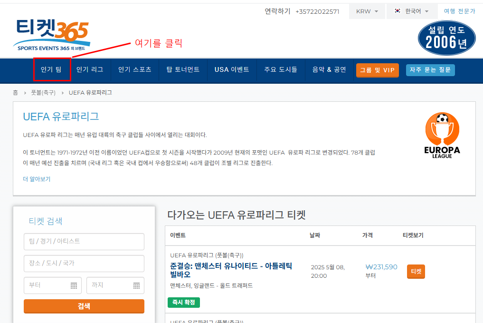Go to 풋볼(축구) breadcrumb
The image size is (483, 323).
(x=43, y=93)
